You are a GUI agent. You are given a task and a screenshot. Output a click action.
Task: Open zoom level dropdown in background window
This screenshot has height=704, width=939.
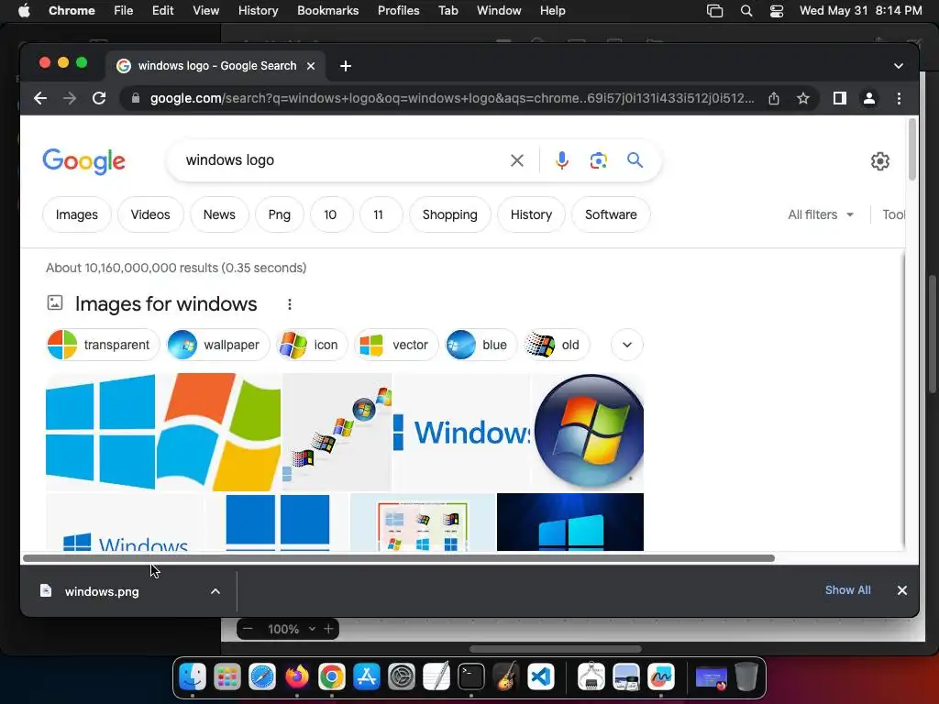point(312,629)
